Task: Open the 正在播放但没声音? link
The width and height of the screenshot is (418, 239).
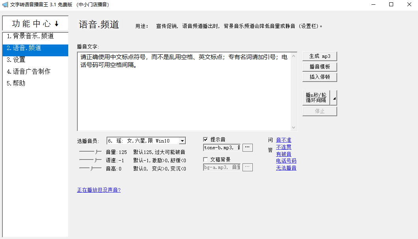Action: click(99, 190)
